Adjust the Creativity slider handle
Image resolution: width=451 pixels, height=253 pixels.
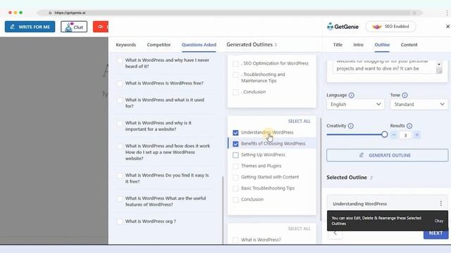(x=384, y=134)
